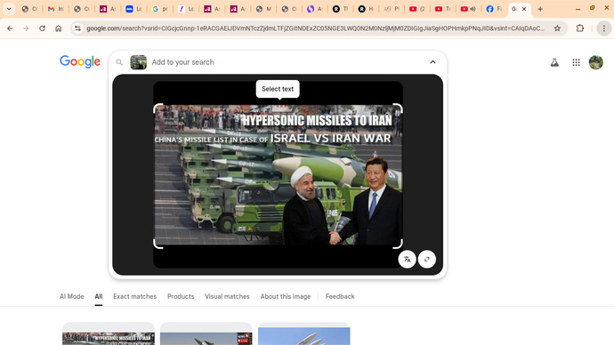The width and height of the screenshot is (614, 345).
Task: Collapse the image preview with chevron
Action: [432, 62]
